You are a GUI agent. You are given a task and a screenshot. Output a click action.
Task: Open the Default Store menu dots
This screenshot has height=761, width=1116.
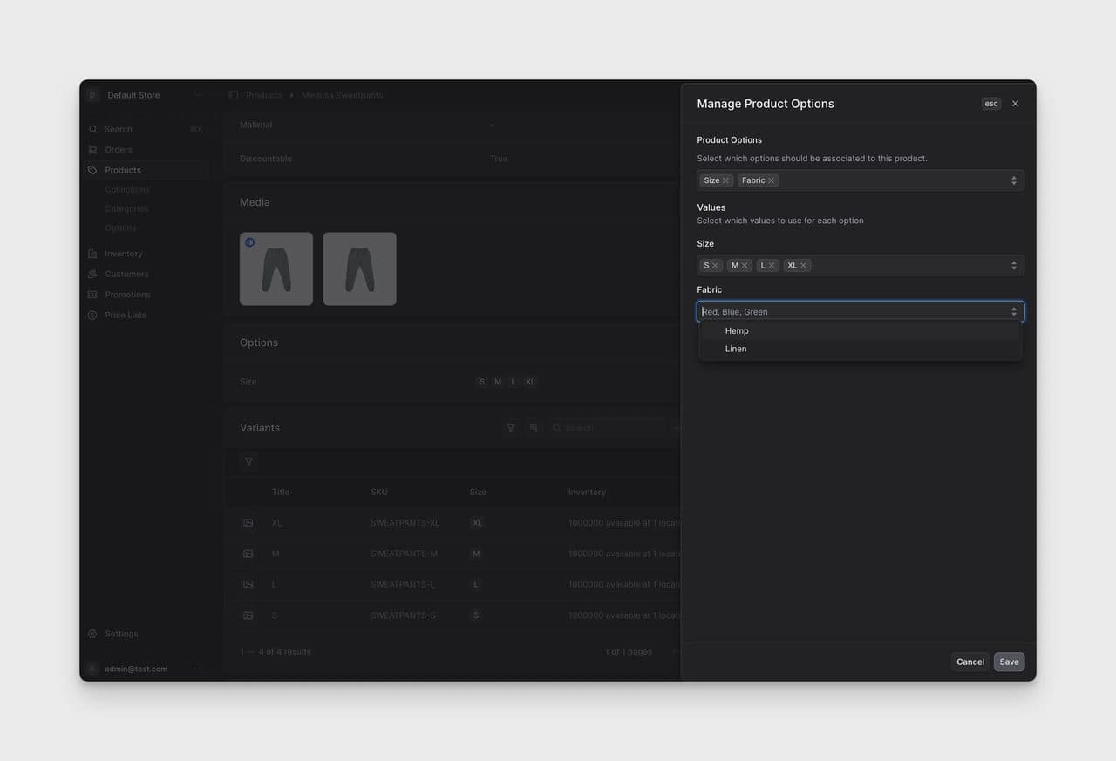[198, 95]
